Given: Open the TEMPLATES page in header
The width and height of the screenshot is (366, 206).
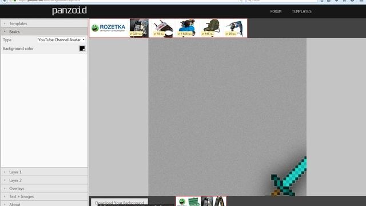Looking at the screenshot, I should click(301, 11).
